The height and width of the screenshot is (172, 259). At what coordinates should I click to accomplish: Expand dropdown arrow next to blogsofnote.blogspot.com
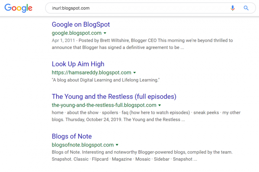pos(117,145)
